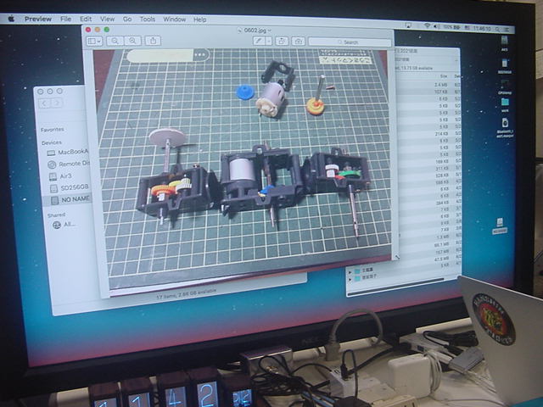Image resolution: width=543 pixels, height=407 pixels.
Task: Open the highlight pen options dropdown arrow
Action: [x=269, y=42]
